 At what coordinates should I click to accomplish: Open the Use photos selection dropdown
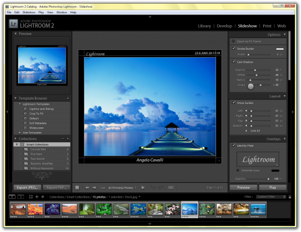122,188
